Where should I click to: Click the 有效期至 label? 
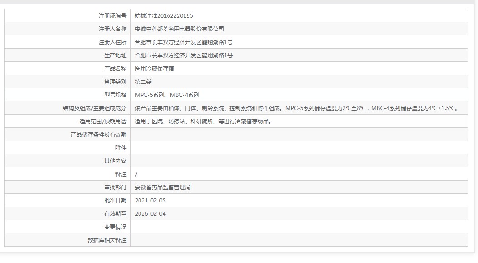115,213
